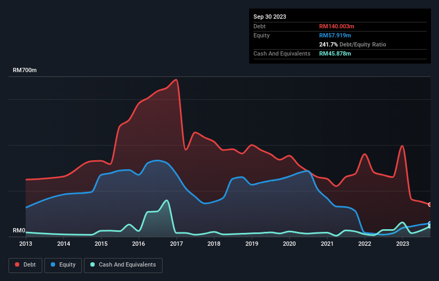This screenshot has height=281, width=439.
Task: Click the 2019 x-axis label
Action: tap(252, 244)
